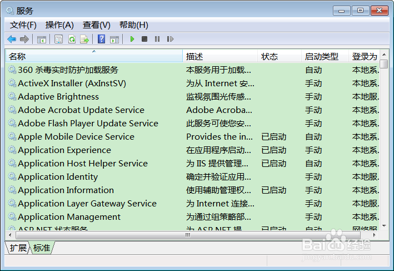Click the horizontal scrollbar thumb
The height and width of the screenshot is (271, 394).
[x=188, y=235]
